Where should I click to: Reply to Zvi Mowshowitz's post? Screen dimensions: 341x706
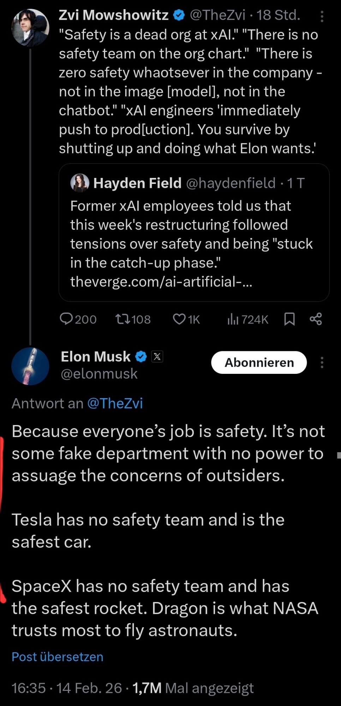[x=66, y=319]
